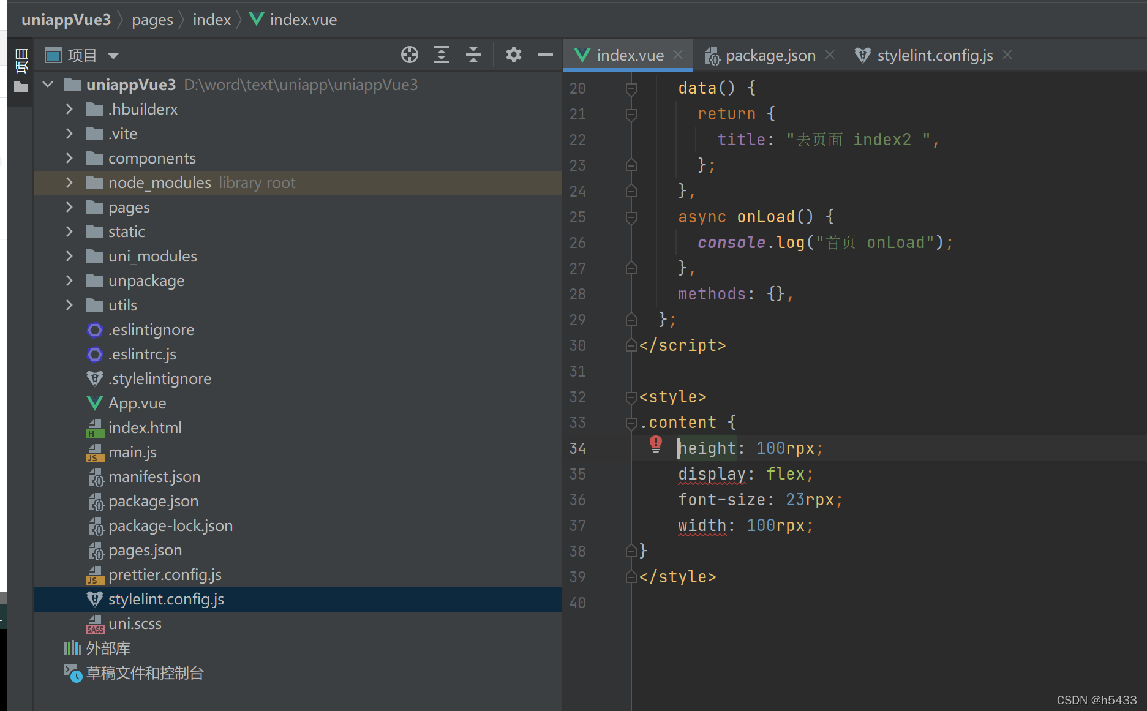Image resolution: width=1147 pixels, height=711 pixels.
Task: Click the manifest.json file icon
Action: tap(95, 477)
